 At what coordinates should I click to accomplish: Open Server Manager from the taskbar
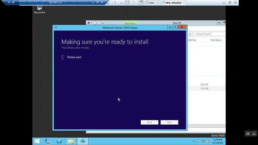point(48,141)
